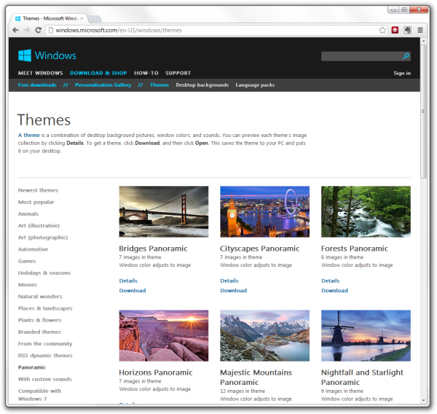This screenshot has height=414, width=437.
Task: Select Newest themes category
Action: pyautogui.click(x=38, y=190)
